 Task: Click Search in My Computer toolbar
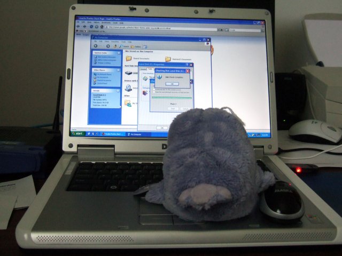(125, 46)
